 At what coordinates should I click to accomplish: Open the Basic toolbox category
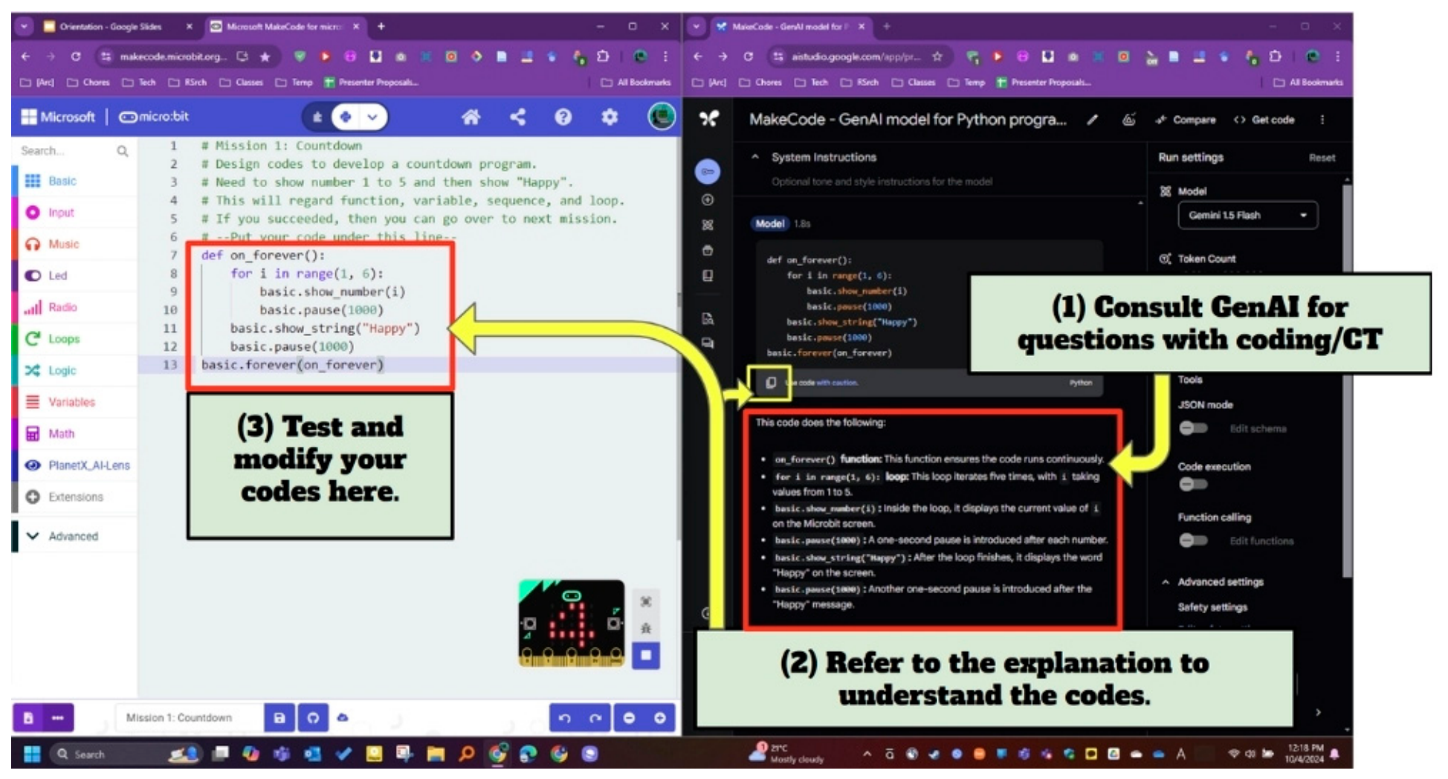coord(75,181)
